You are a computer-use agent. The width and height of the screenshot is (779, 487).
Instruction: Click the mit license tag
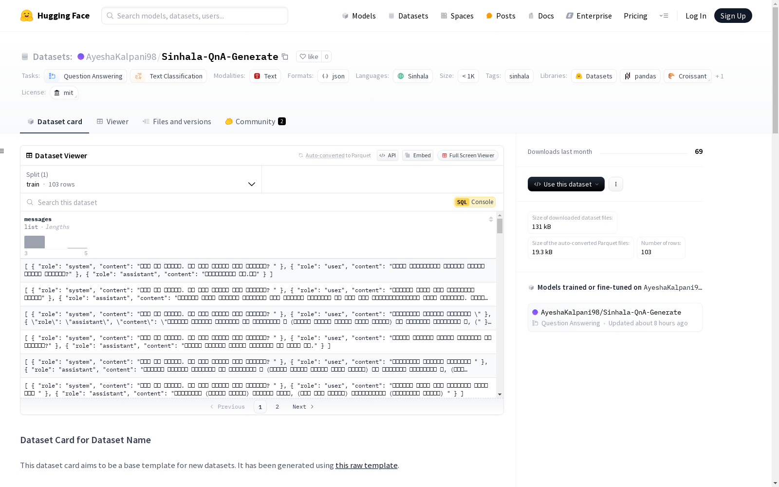coord(64,93)
